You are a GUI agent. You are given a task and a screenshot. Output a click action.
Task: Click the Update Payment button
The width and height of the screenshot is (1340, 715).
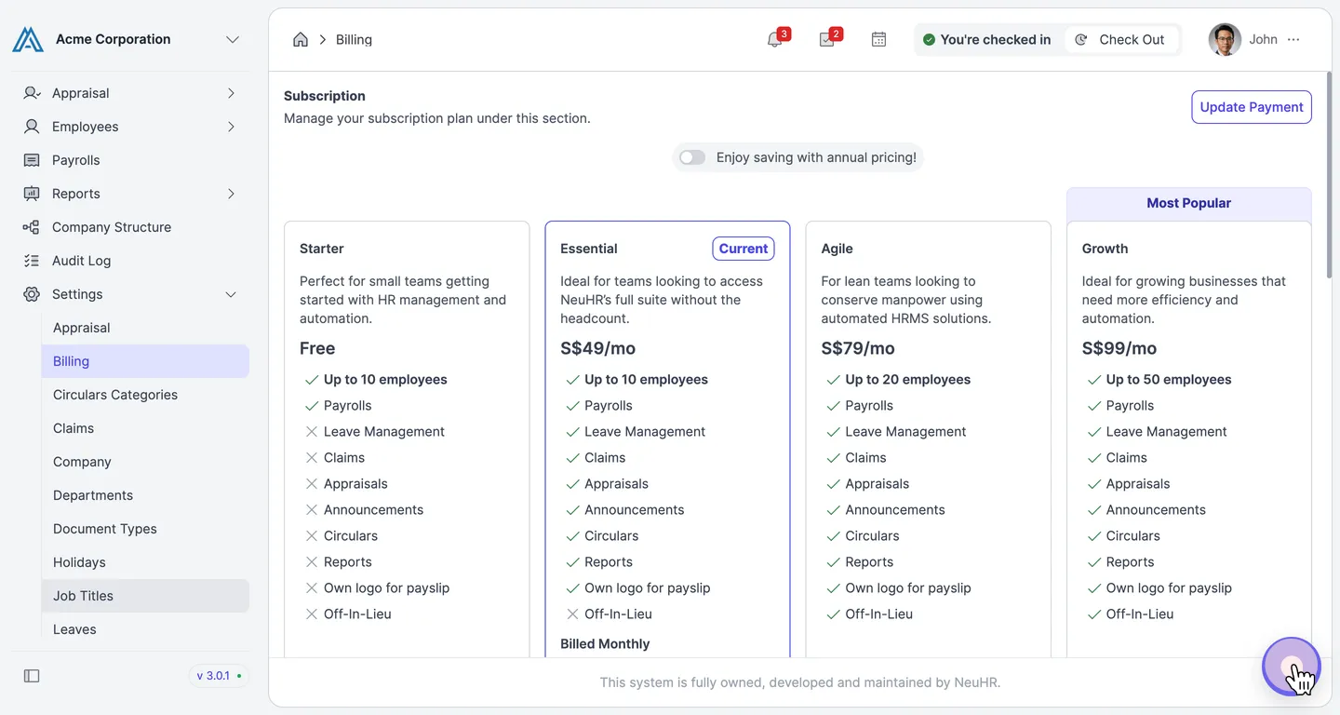(x=1252, y=107)
